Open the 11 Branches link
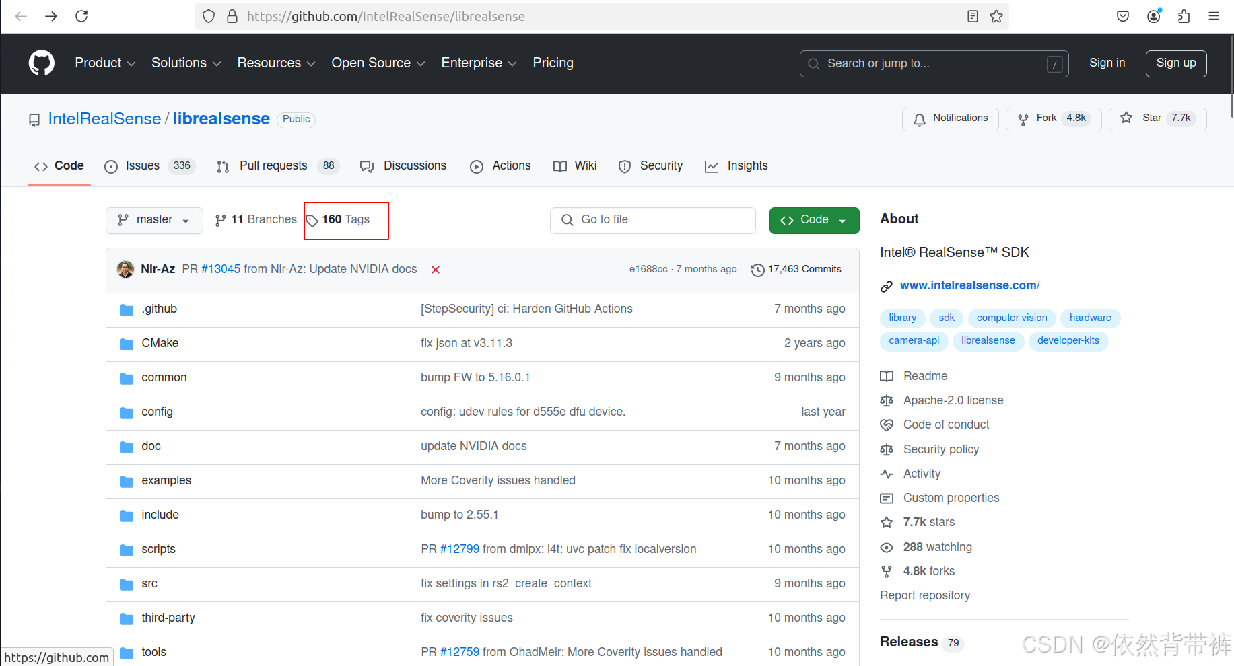The image size is (1234, 666). (x=255, y=220)
